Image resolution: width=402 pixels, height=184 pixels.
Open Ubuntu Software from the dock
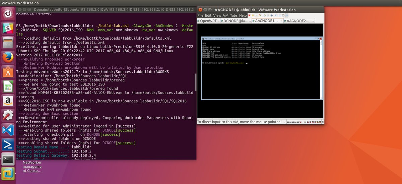(8, 72)
